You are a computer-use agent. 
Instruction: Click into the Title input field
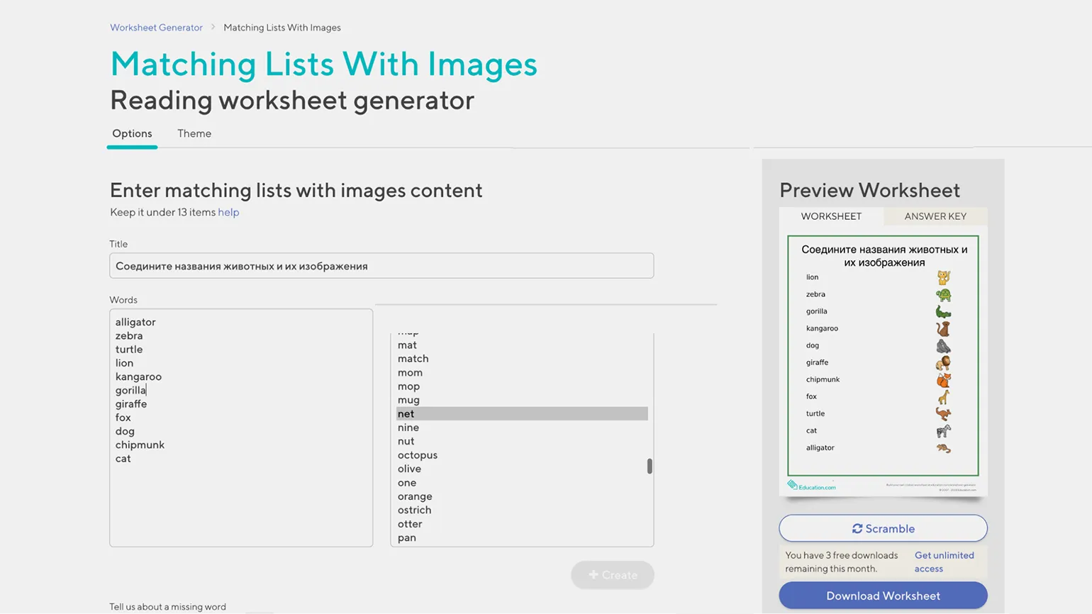(381, 266)
